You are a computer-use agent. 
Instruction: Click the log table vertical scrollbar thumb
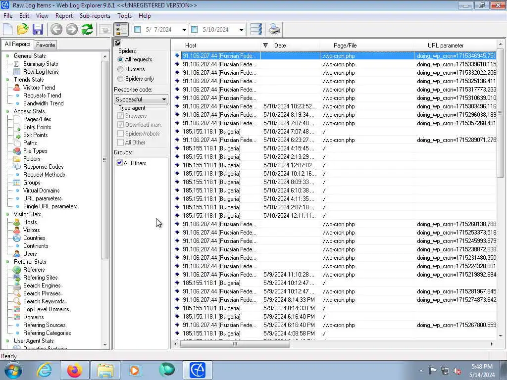(x=500, y=113)
